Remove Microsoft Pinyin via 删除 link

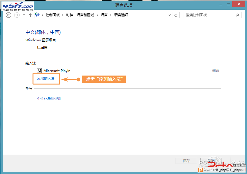[215, 71]
